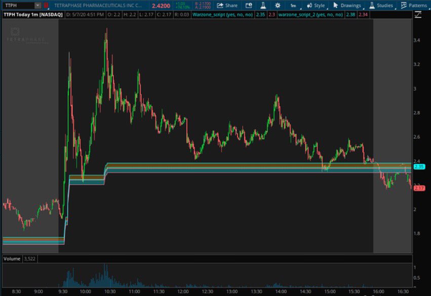Click the TTPH symbol input field
This screenshot has height=296, width=431.
pos(18,5)
